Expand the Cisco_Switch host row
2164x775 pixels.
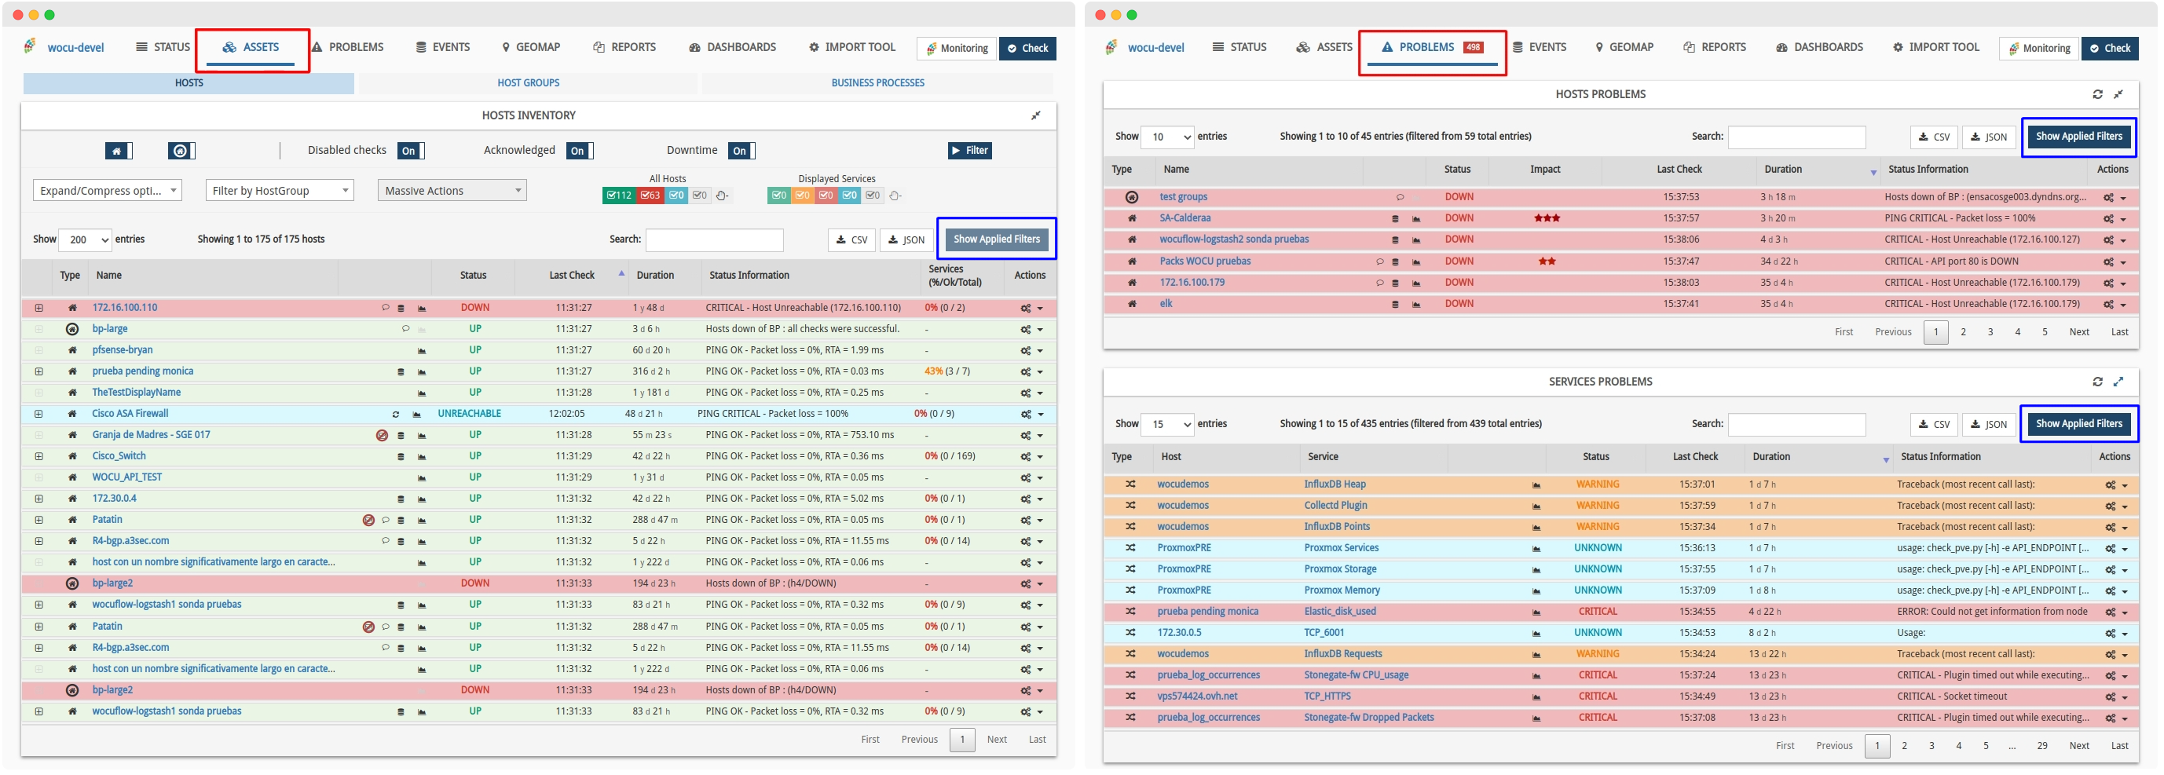click(38, 457)
